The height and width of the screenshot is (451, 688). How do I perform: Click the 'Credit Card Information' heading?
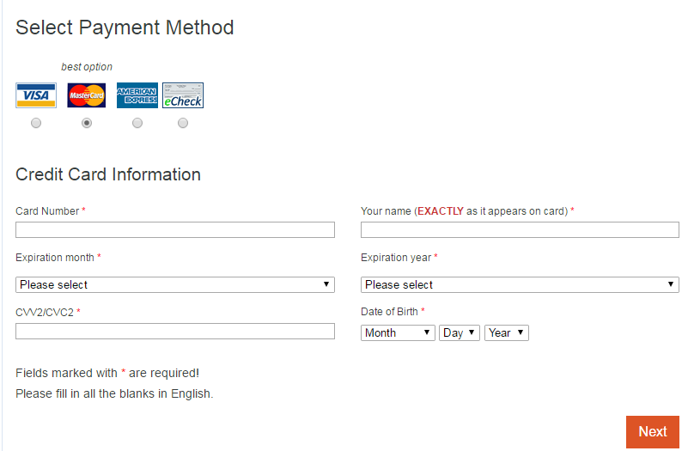(108, 174)
